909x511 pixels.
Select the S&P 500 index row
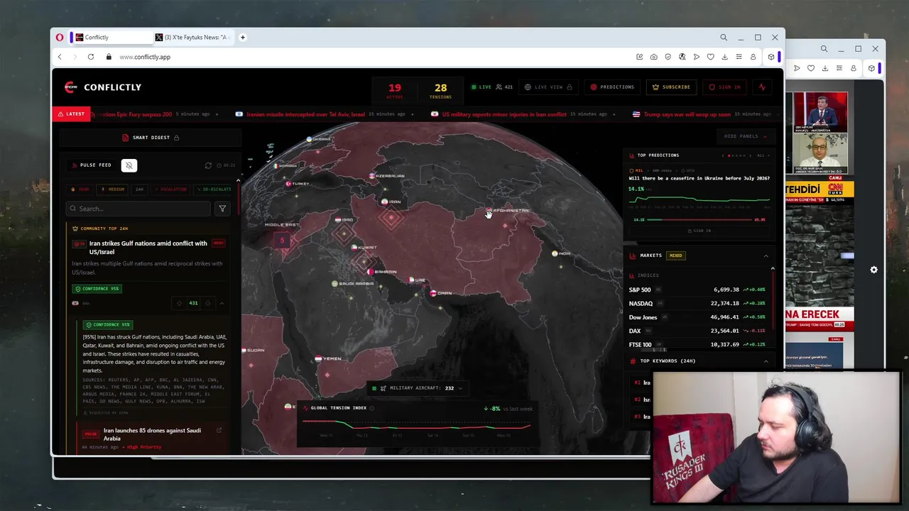click(x=696, y=290)
